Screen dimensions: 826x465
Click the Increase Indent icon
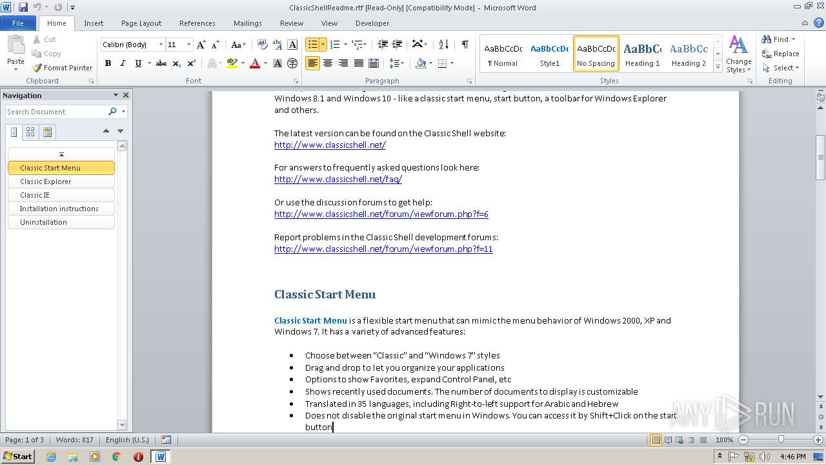(x=398, y=45)
